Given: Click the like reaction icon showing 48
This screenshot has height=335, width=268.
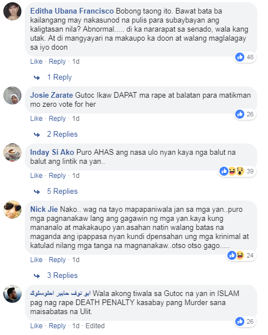Looking at the screenshot, I should click(240, 57).
